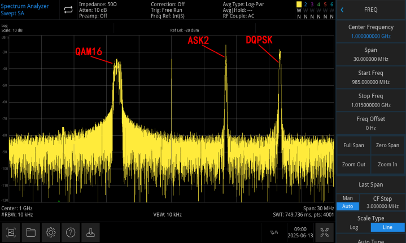This screenshot has height=243, width=406.
Task: Click the Last Span button
Action: (371, 184)
